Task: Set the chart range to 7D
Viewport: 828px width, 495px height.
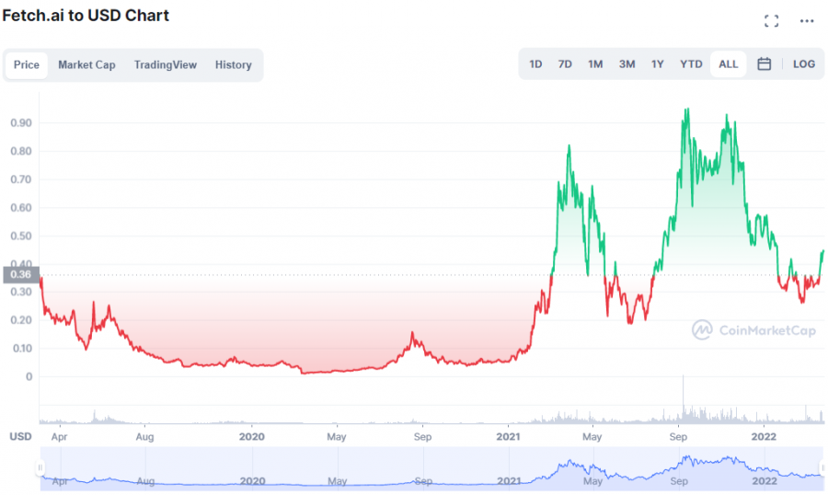Action: point(565,63)
